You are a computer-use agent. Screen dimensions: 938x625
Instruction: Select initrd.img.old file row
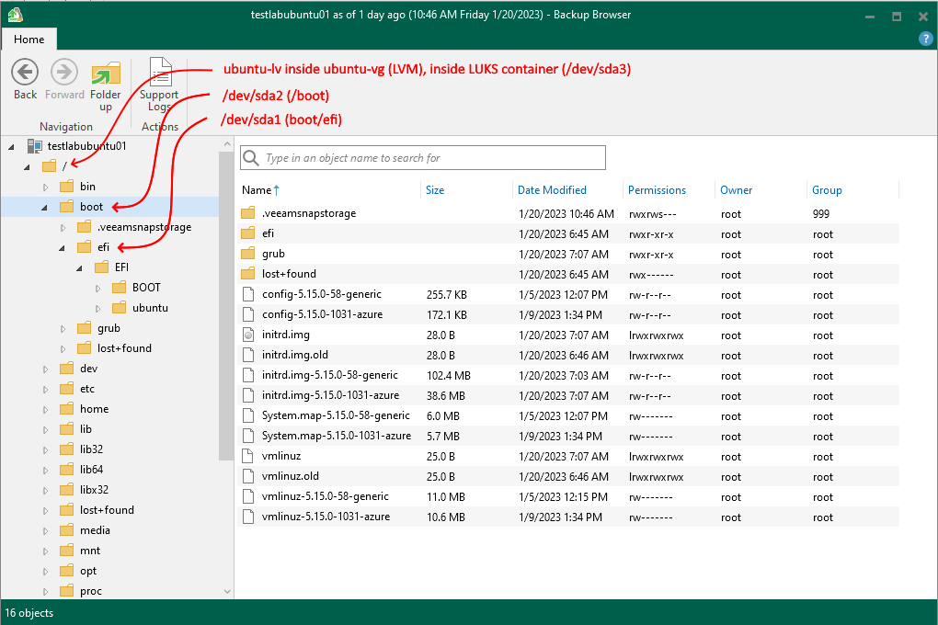click(568, 356)
